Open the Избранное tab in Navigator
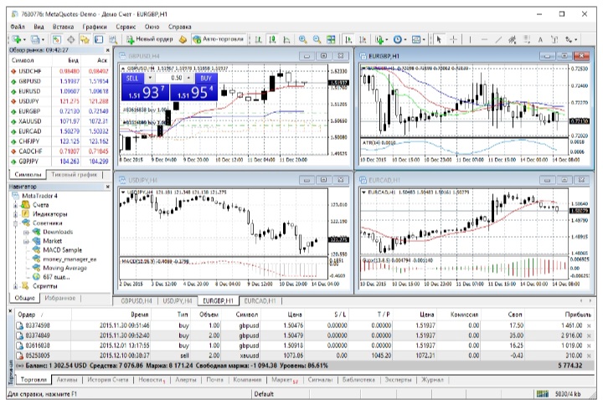603x400 pixels. point(60,298)
